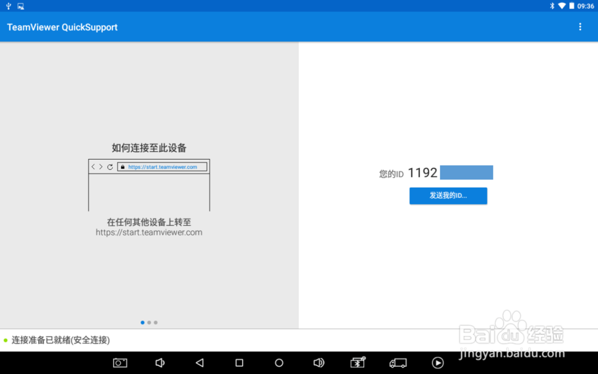Click the green connection status dot
Viewport: 598px width, 374px height.
click(5, 340)
